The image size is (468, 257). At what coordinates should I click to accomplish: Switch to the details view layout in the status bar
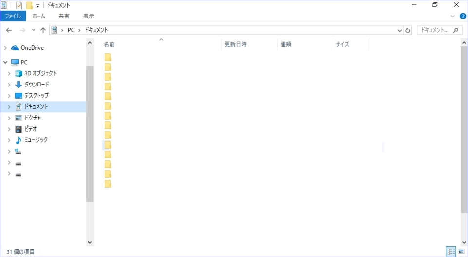(451, 251)
